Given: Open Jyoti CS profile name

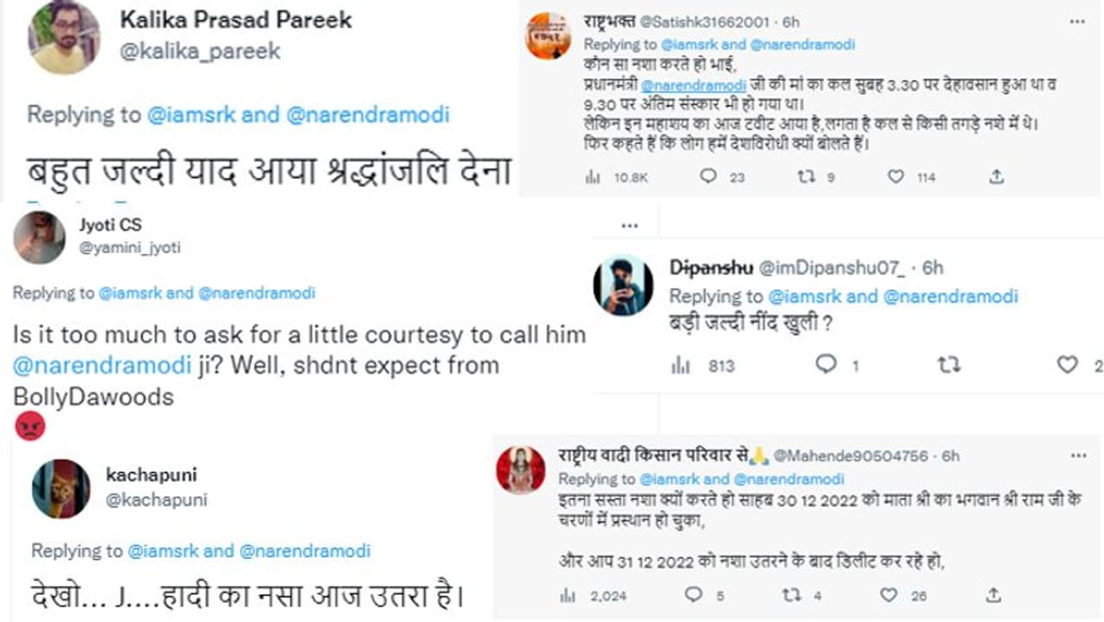Looking at the screenshot, I should [x=110, y=225].
